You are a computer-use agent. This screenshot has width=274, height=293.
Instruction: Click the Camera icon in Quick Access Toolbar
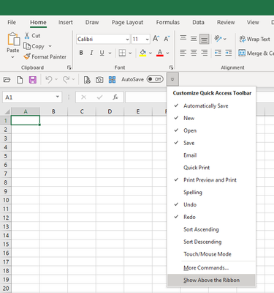[x=99, y=80]
